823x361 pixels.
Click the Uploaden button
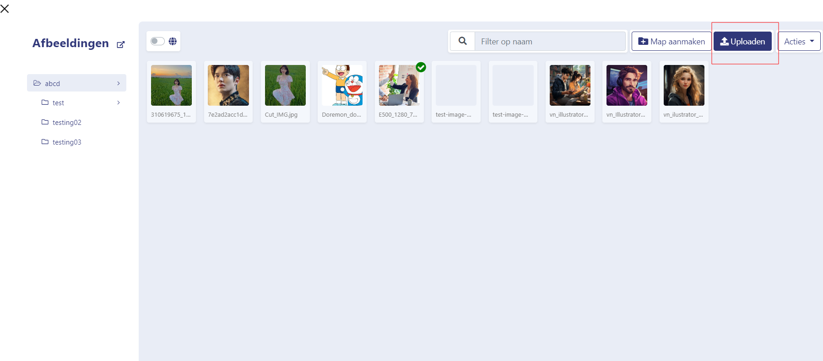pyautogui.click(x=742, y=41)
